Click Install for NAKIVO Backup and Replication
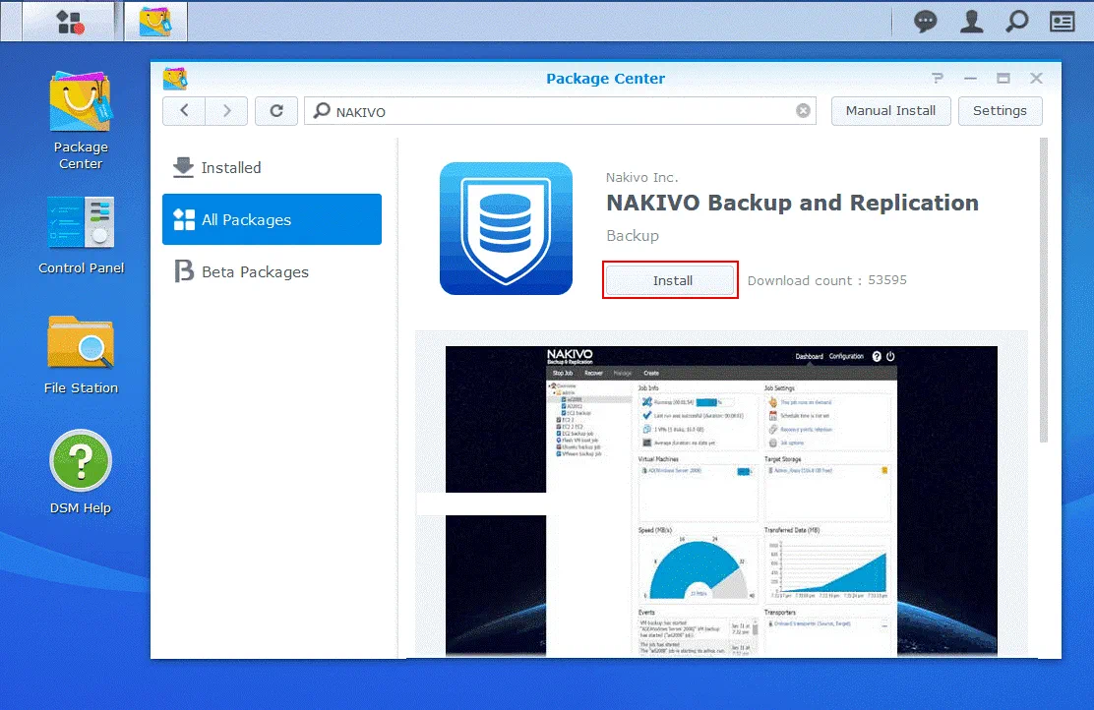1094x710 pixels. tap(672, 280)
